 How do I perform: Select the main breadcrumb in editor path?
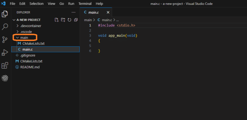coord(88,20)
